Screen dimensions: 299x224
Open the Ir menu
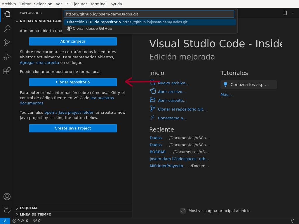(67, 4)
